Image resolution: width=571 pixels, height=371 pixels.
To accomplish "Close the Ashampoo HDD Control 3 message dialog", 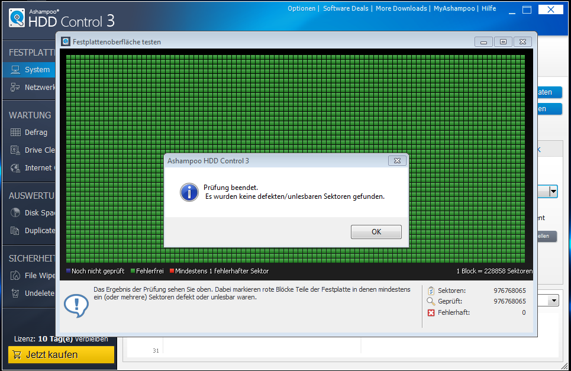I will click(x=397, y=160).
